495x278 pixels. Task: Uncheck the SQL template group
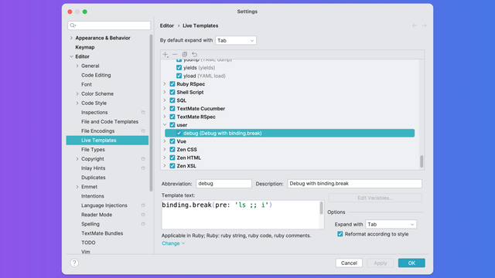point(172,100)
